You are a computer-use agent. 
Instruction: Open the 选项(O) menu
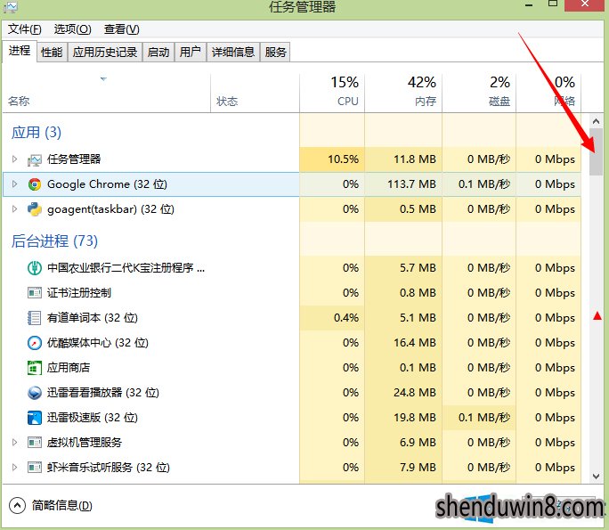(x=72, y=29)
